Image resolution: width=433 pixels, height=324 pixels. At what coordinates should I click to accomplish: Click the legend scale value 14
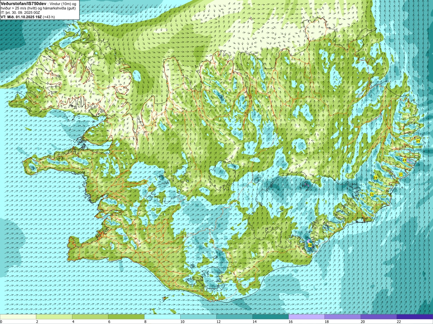point(255,322)
